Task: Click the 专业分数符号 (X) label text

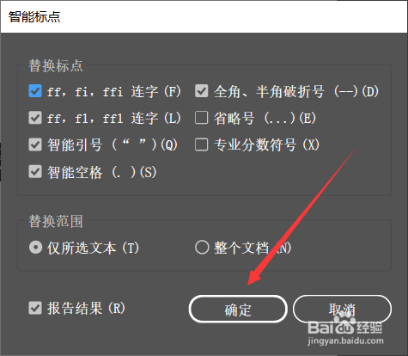Action: (x=266, y=144)
